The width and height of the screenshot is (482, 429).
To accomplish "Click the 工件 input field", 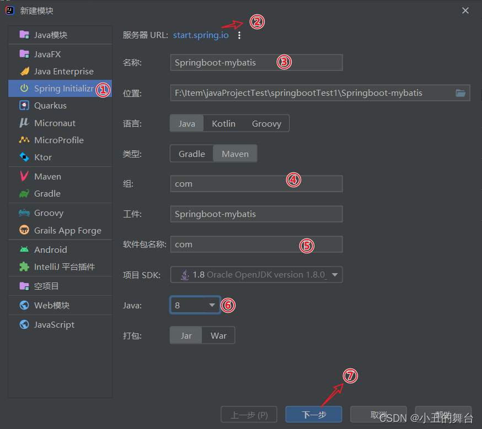I will click(x=256, y=214).
